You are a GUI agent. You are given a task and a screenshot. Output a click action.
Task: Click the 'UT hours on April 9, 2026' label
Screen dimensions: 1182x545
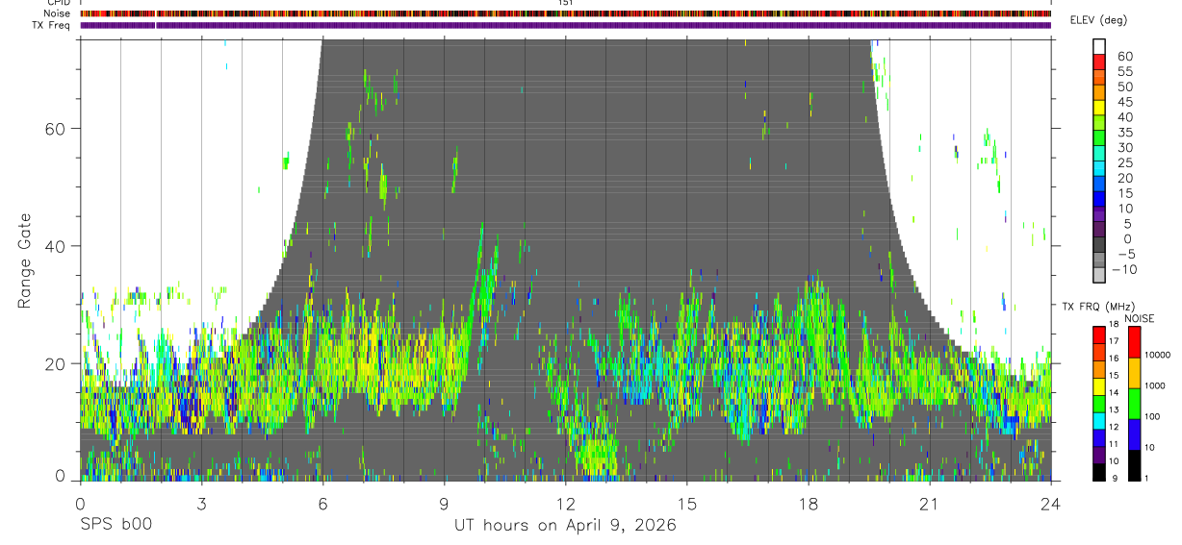click(566, 526)
